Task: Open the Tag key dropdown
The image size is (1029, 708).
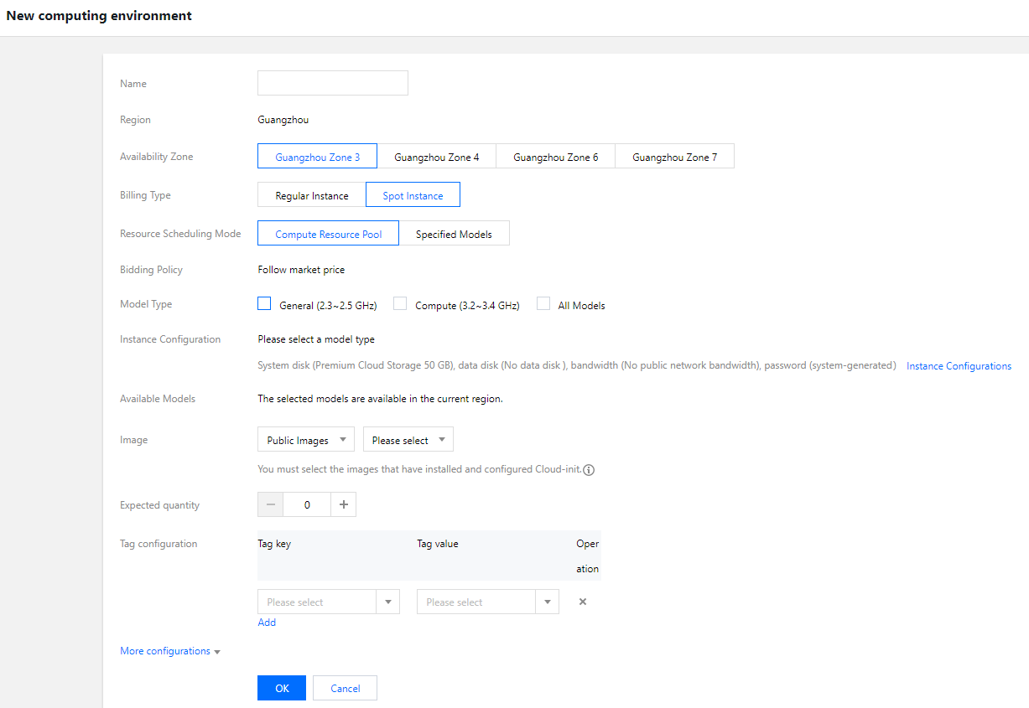Action: 328,602
